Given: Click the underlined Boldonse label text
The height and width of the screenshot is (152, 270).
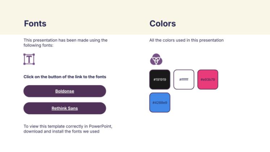Looking at the screenshot, I should [65, 91].
